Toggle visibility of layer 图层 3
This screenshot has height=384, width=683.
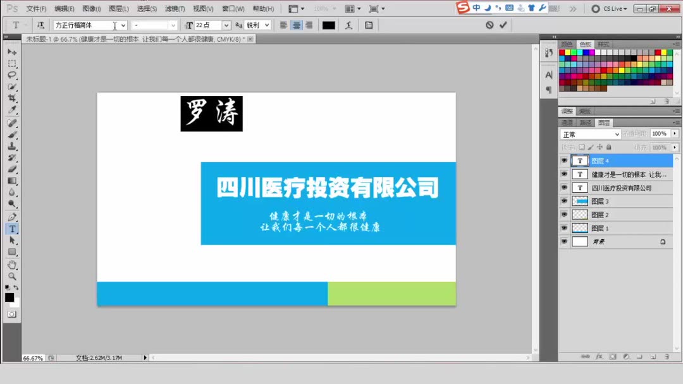pos(564,201)
